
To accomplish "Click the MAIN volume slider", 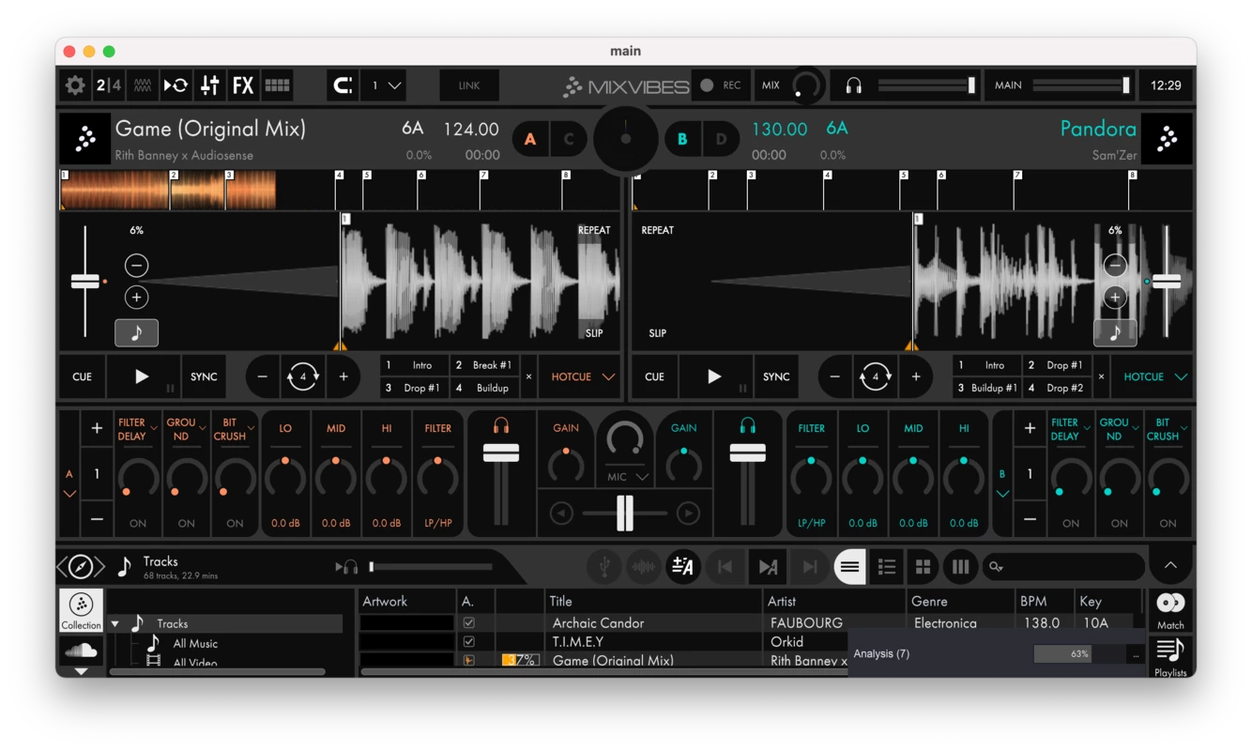I will (x=1081, y=85).
